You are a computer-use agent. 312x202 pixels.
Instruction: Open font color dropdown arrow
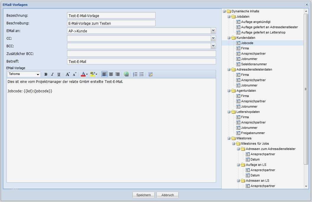87,74
